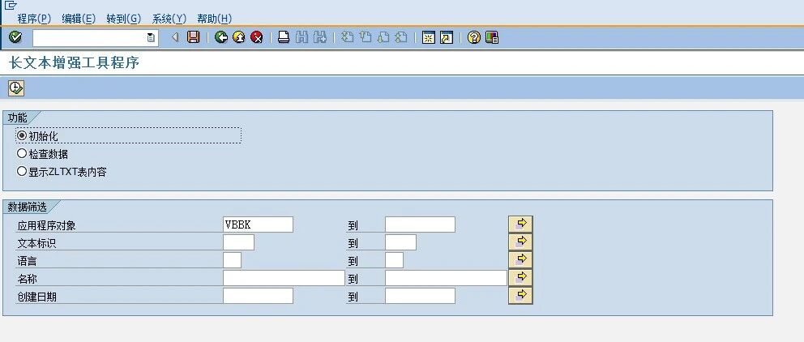Open the 程序(P) menu
The height and width of the screenshot is (342, 804).
(34, 19)
